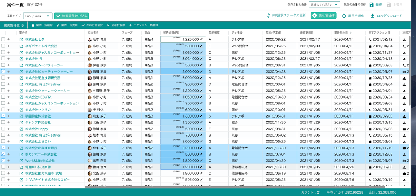Click the CSV download icon

pos(372,16)
